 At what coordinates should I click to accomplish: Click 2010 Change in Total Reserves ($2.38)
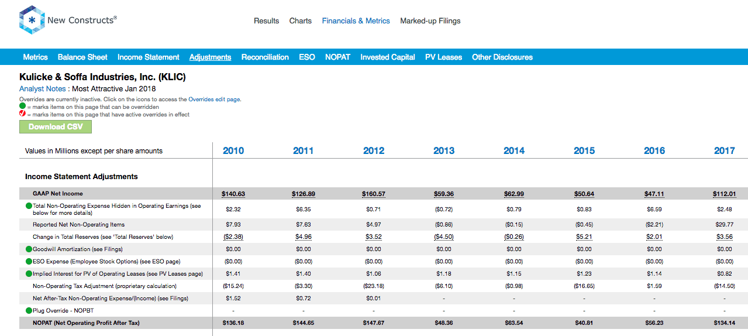click(x=233, y=237)
